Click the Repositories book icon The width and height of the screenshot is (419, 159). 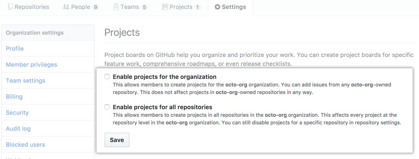(11, 7)
